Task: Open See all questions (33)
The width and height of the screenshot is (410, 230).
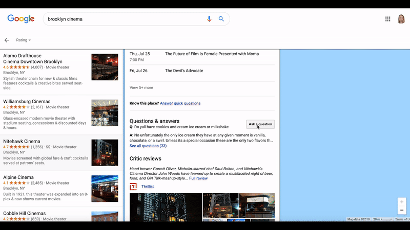Action: 148,146
